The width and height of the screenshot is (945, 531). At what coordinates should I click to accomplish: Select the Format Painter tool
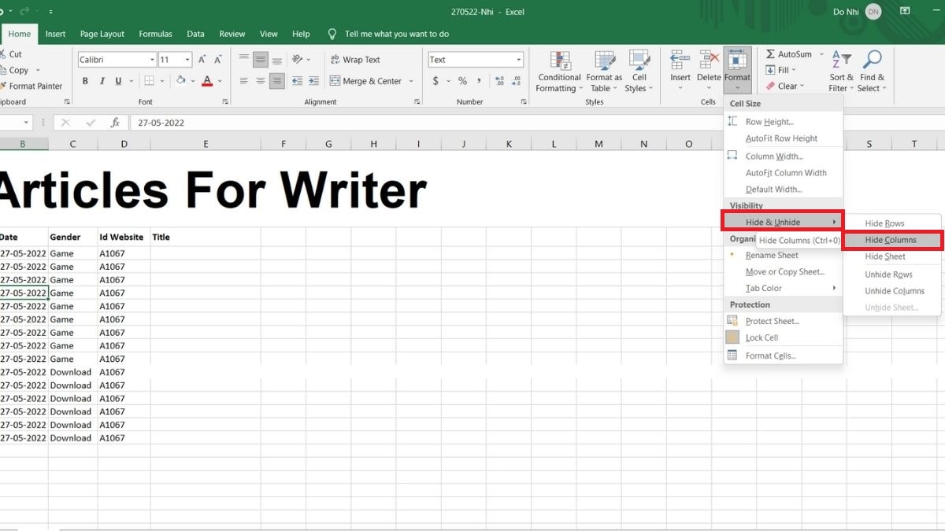coord(34,87)
